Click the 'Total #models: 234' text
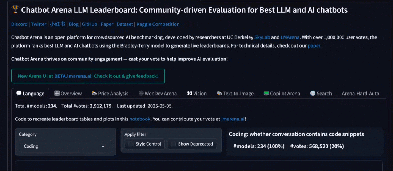The width and height of the screenshot is (393, 171). tap(36, 106)
